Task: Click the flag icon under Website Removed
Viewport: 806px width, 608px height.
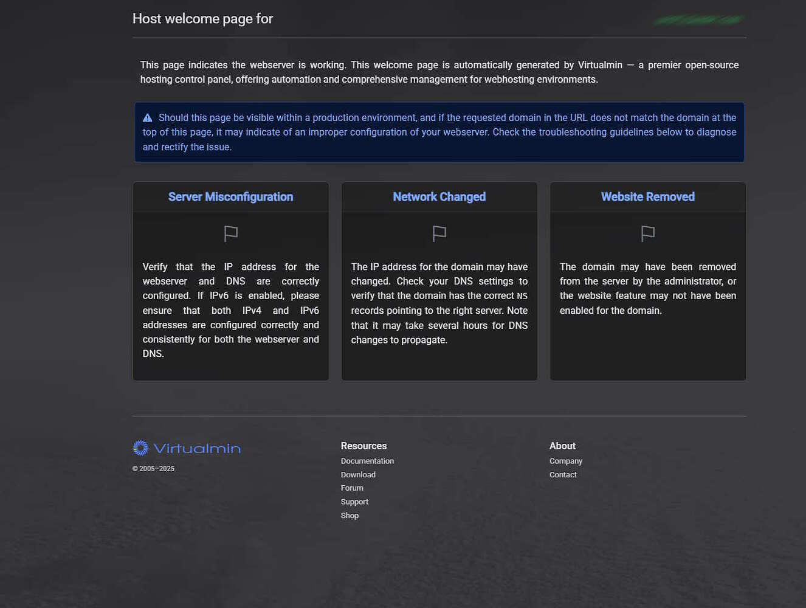Action: (647, 233)
